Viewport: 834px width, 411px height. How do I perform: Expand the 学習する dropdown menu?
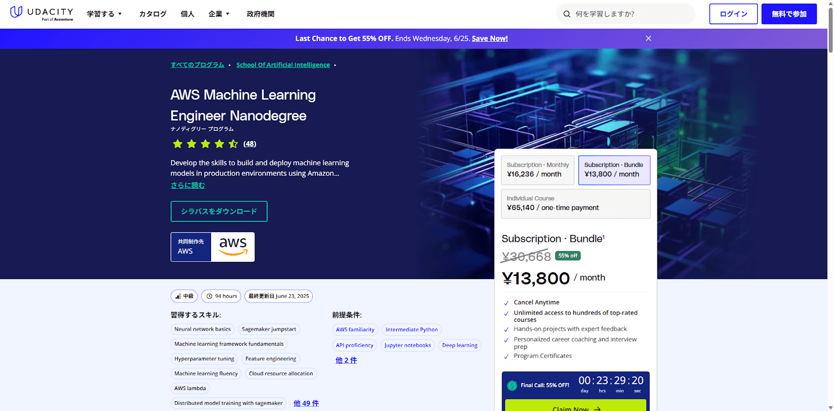[x=104, y=14]
